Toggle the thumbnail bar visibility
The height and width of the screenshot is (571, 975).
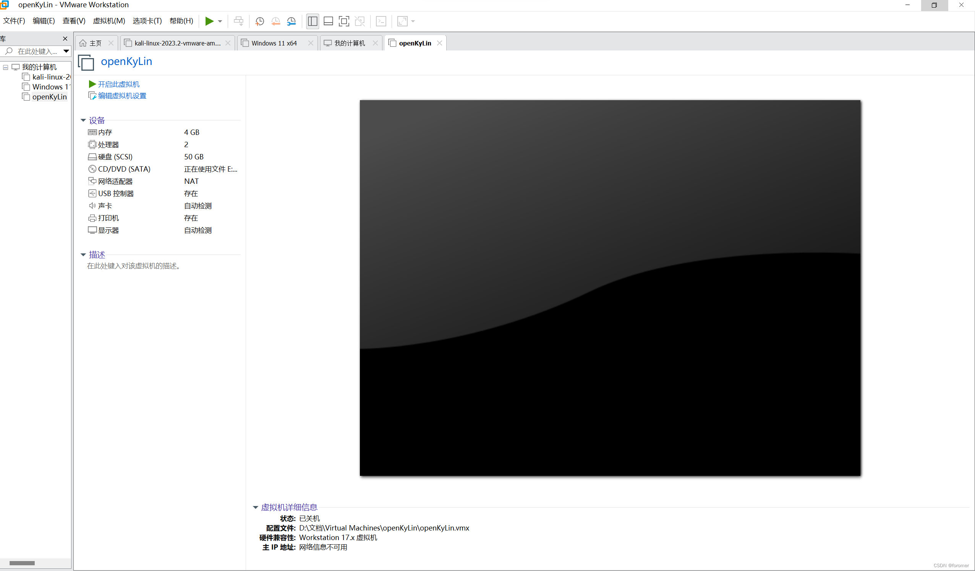328,21
